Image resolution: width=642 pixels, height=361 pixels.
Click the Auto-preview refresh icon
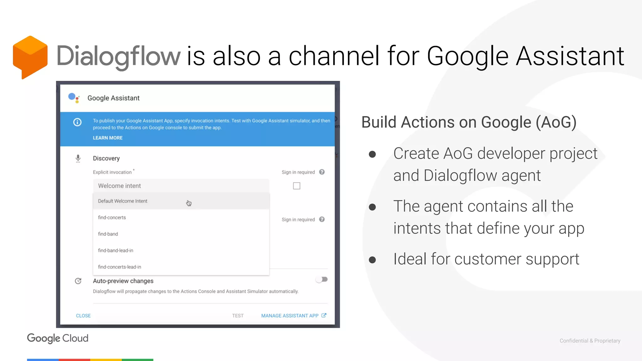coord(78,281)
